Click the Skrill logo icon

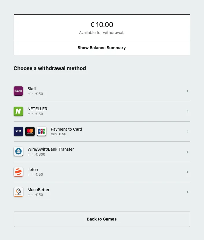coord(18,91)
